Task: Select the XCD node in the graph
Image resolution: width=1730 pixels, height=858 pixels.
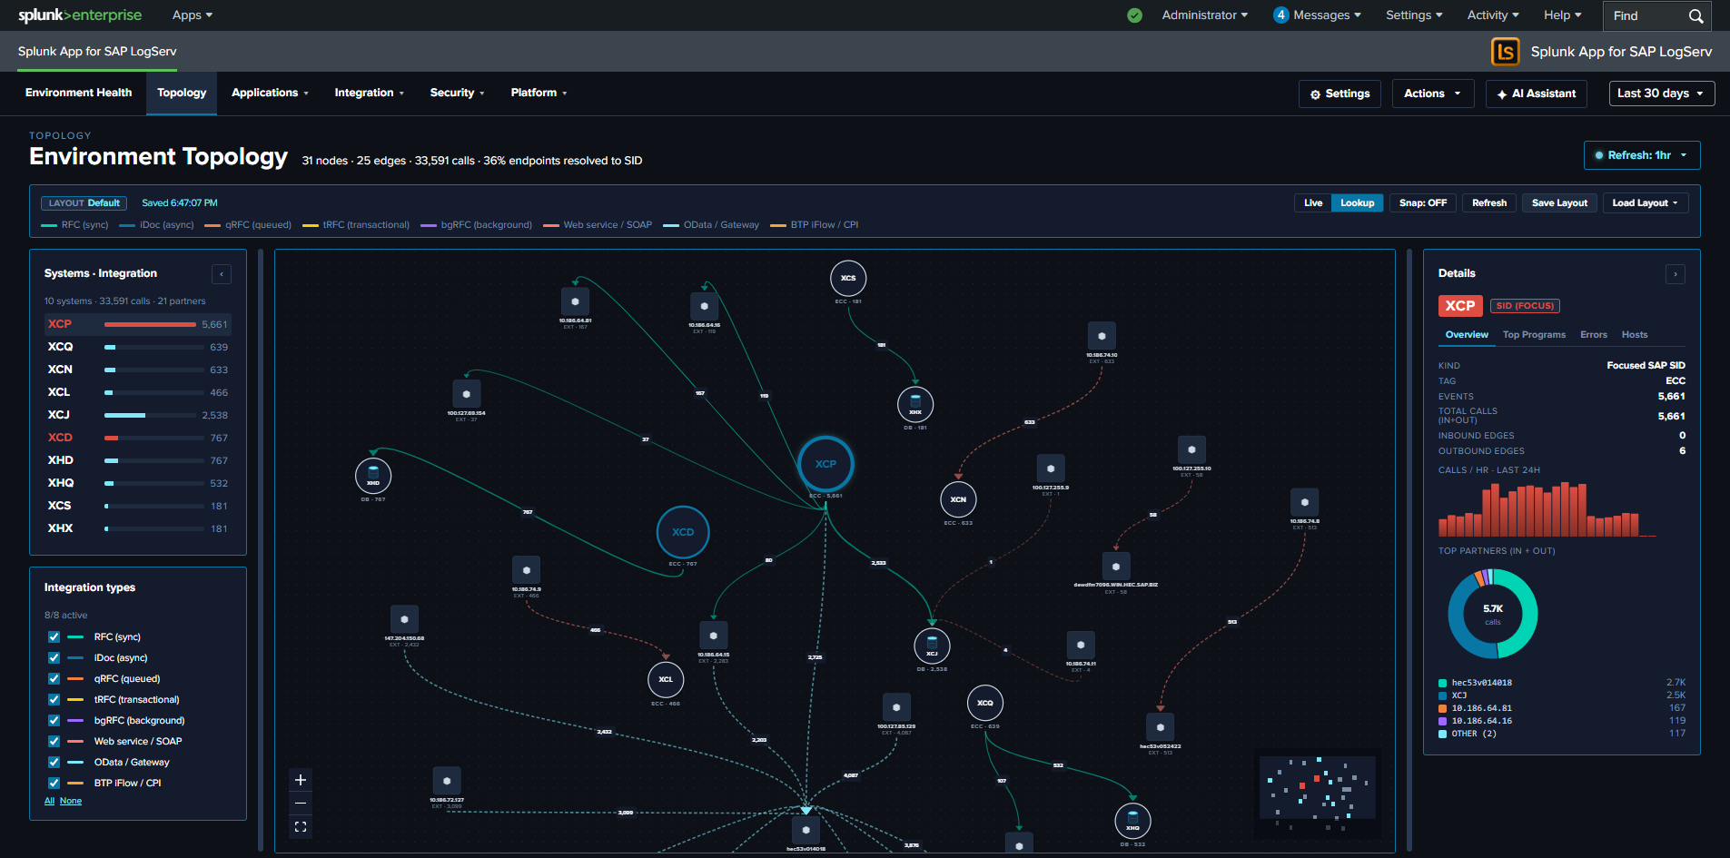Action: 683,532
